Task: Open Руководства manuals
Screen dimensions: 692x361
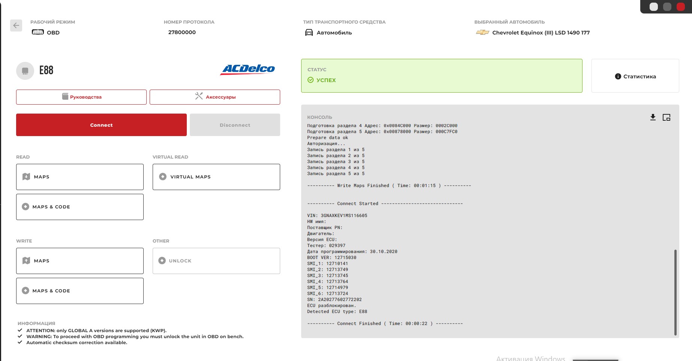Action: pyautogui.click(x=81, y=97)
